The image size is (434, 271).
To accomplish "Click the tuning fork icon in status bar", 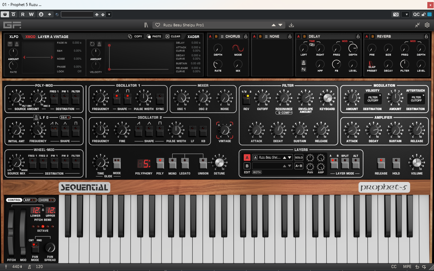I will 6,267.
